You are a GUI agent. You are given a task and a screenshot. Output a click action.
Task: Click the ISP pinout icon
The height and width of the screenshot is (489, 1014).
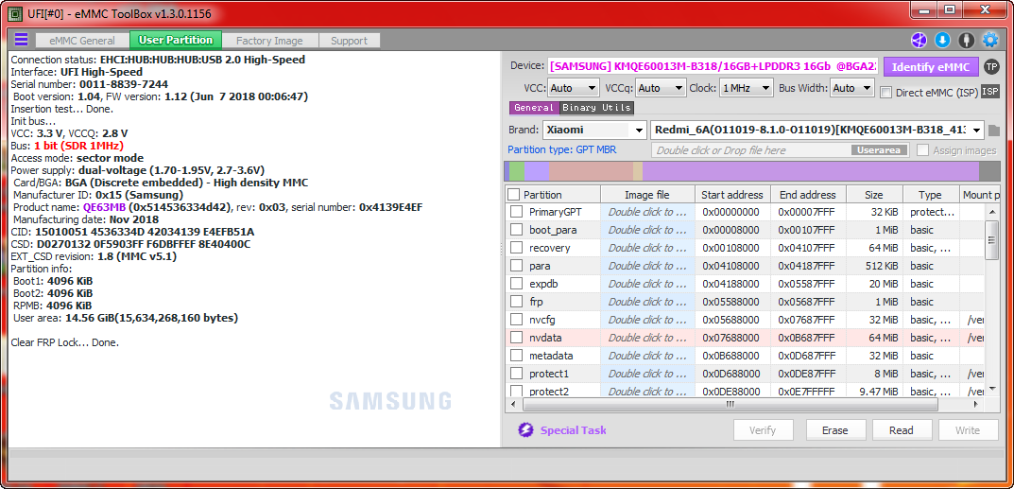tap(990, 92)
